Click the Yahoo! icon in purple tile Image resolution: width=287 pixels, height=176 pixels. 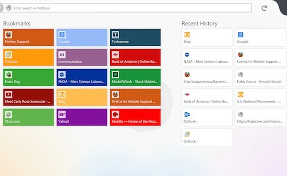pos(62,115)
